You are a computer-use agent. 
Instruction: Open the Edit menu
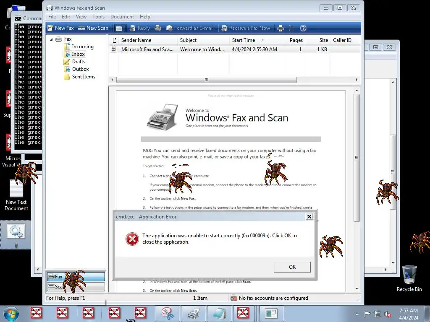pos(66,17)
